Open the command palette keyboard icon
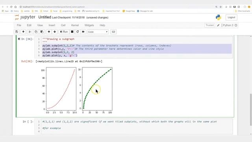The image size is (252, 142). pos(113,32)
